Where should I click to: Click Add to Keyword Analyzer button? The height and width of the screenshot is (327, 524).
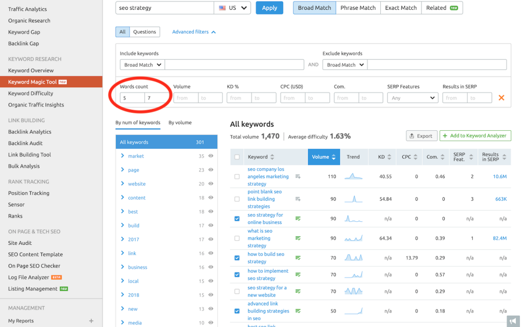pos(475,136)
